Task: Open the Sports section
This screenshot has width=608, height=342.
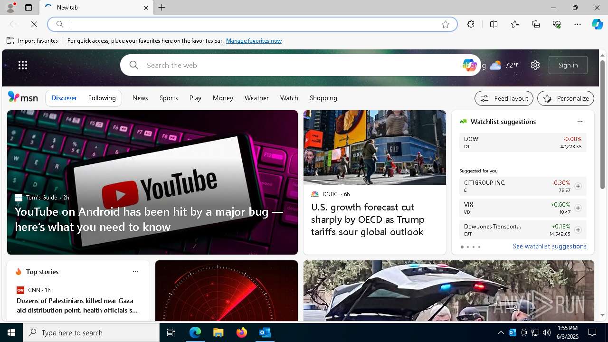Action: coord(169,98)
